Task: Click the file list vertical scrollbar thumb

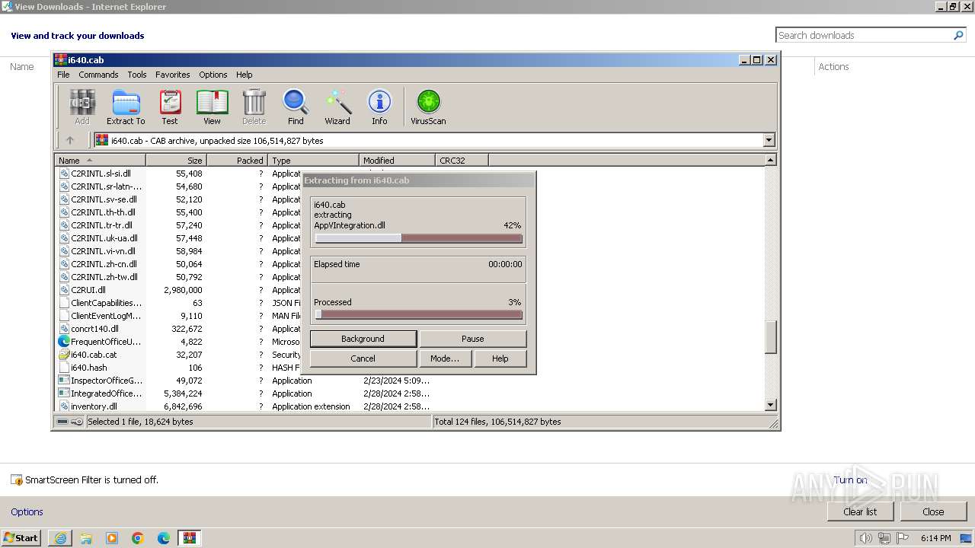Action: pyautogui.click(x=770, y=337)
